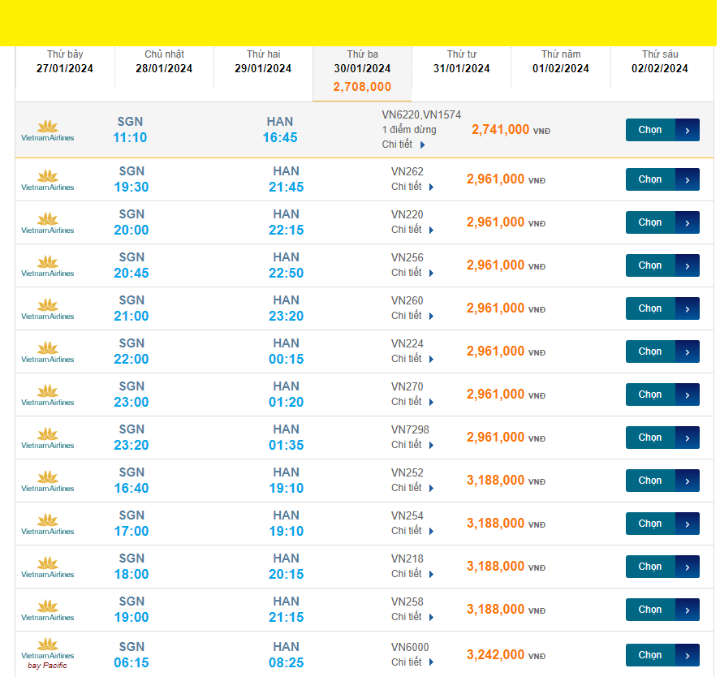This screenshot has height=677, width=720.
Task: Expand Chi tiết details for flight VN256
Action: coord(412,273)
